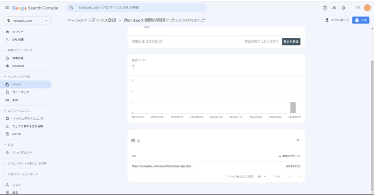Expand 以前のツールとレポート section
Image resolution: width=374 pixels, height=195 pixels.
coord(22,174)
